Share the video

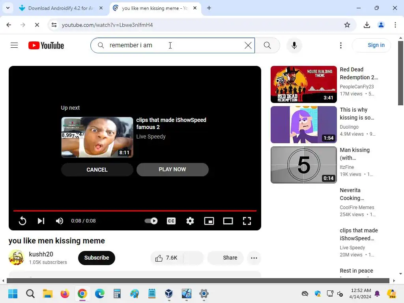point(225,258)
